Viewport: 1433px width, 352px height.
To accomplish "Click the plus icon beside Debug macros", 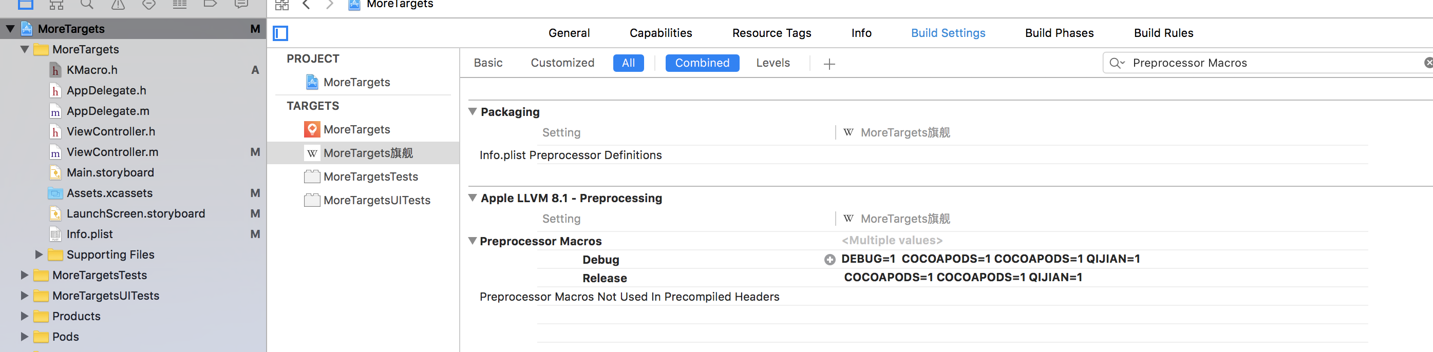I will [x=829, y=260].
